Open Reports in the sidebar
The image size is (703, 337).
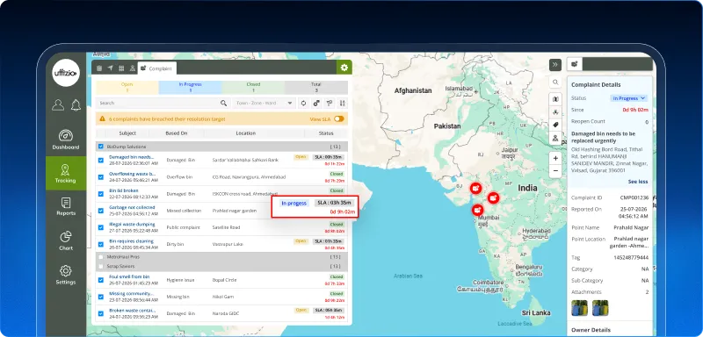click(66, 206)
